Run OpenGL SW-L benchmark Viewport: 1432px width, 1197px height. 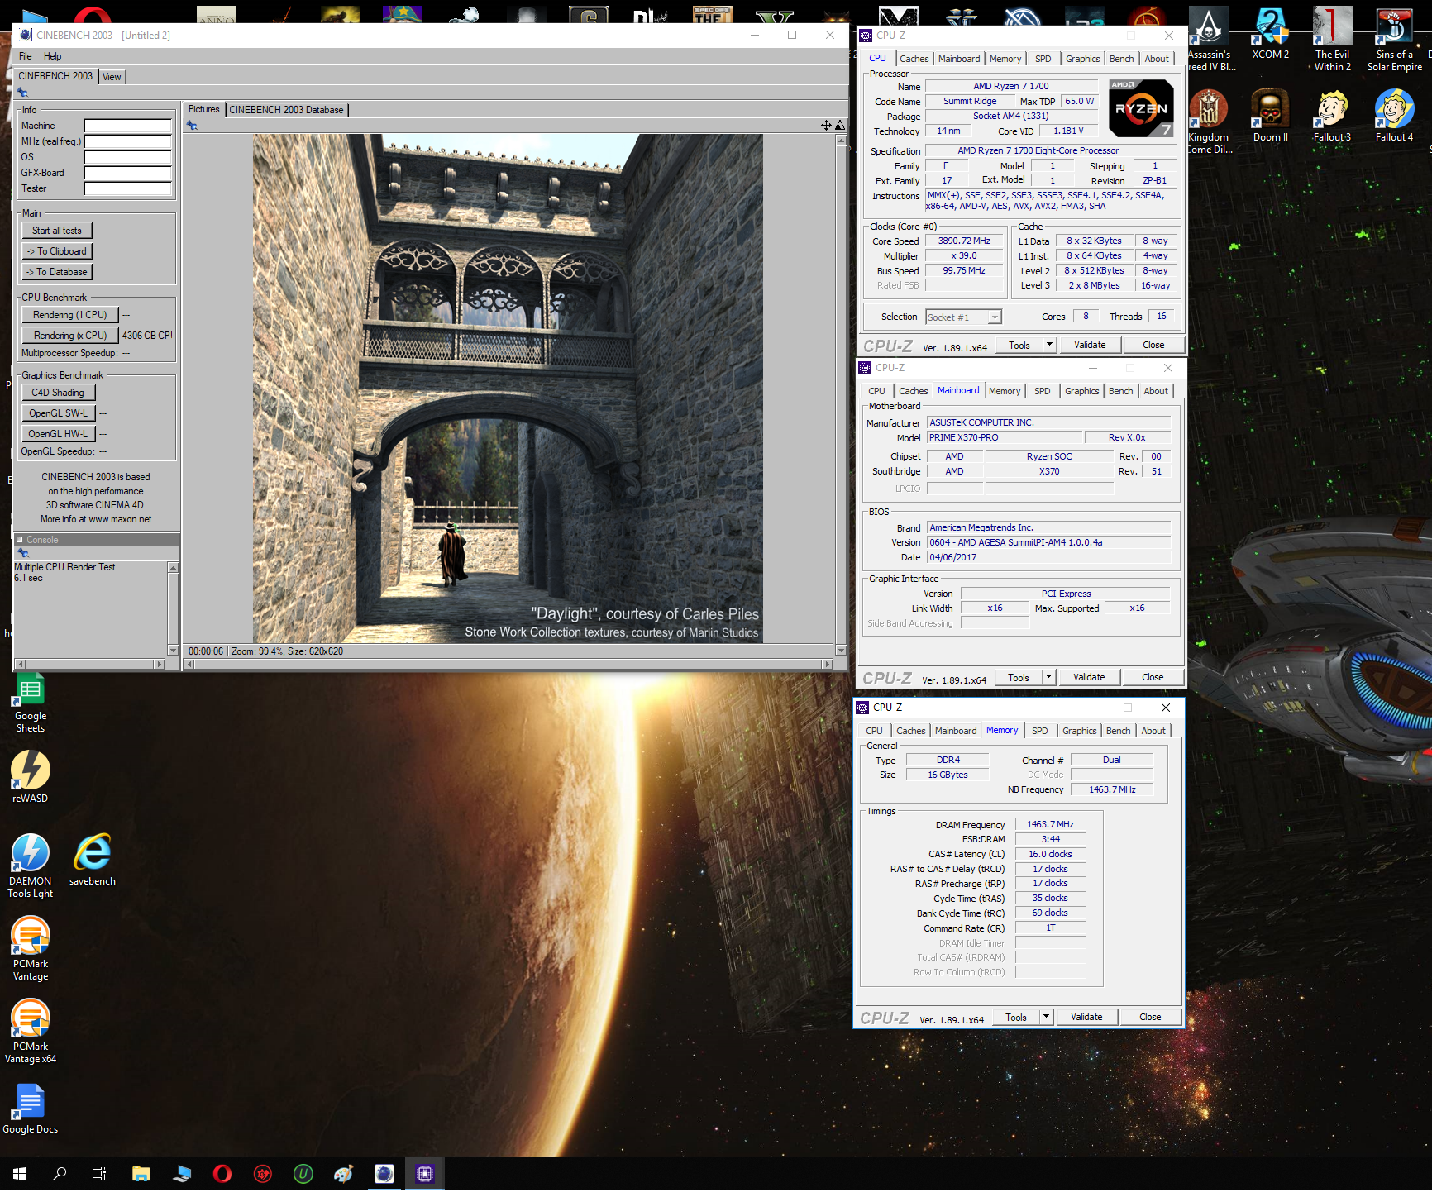(x=58, y=413)
